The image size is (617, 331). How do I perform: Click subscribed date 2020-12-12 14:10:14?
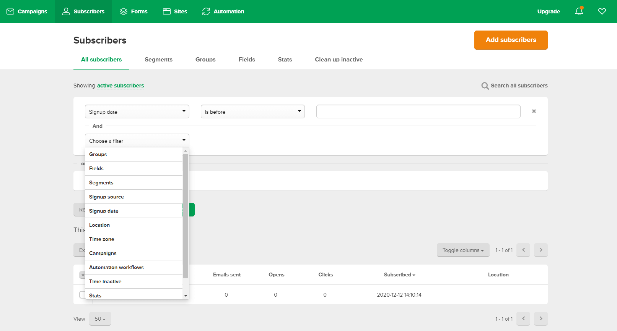pyautogui.click(x=399, y=295)
